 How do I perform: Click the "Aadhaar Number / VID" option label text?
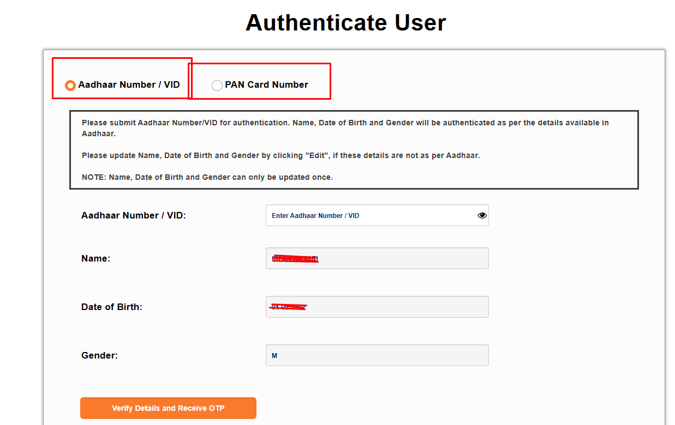point(129,84)
